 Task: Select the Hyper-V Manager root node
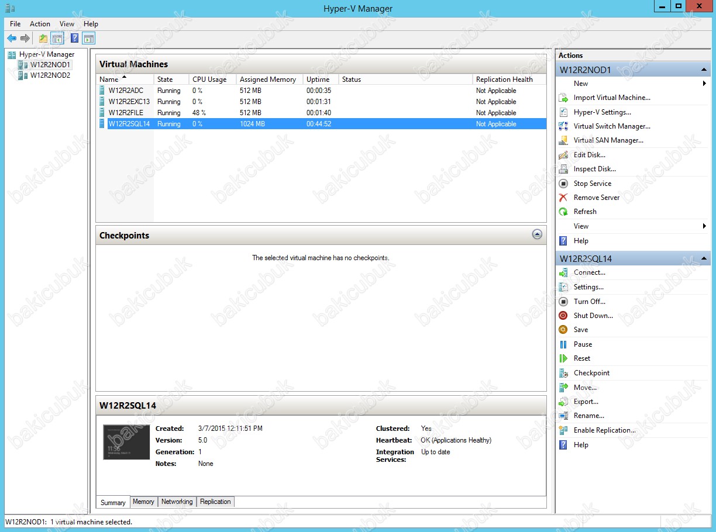pyautogui.click(x=47, y=54)
